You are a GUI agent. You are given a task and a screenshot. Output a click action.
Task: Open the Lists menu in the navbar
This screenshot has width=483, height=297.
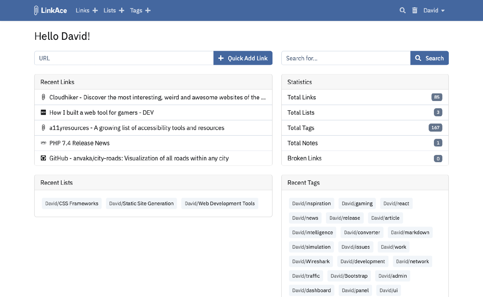click(x=109, y=10)
